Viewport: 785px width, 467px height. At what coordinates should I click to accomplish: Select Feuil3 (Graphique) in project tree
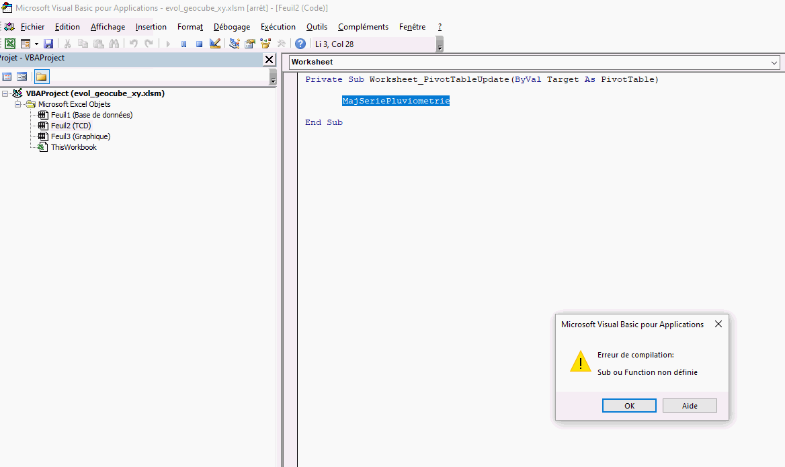click(80, 136)
